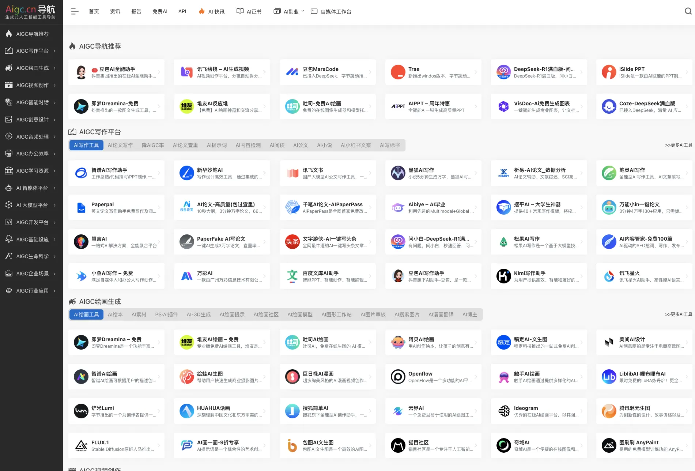Click the Ideogram icon
The height and width of the screenshot is (471, 695).
[x=504, y=411]
